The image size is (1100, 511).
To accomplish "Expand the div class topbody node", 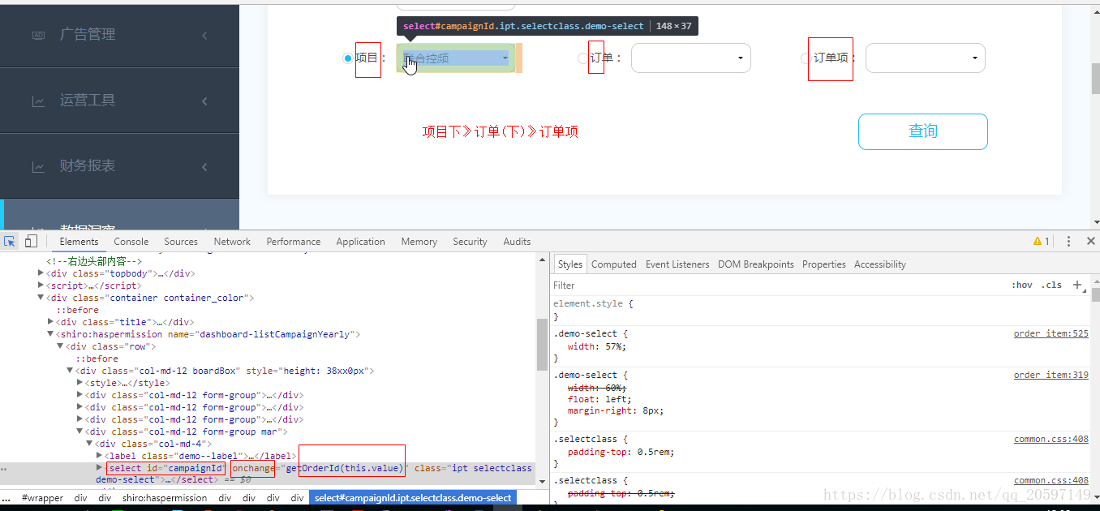I will click(41, 273).
